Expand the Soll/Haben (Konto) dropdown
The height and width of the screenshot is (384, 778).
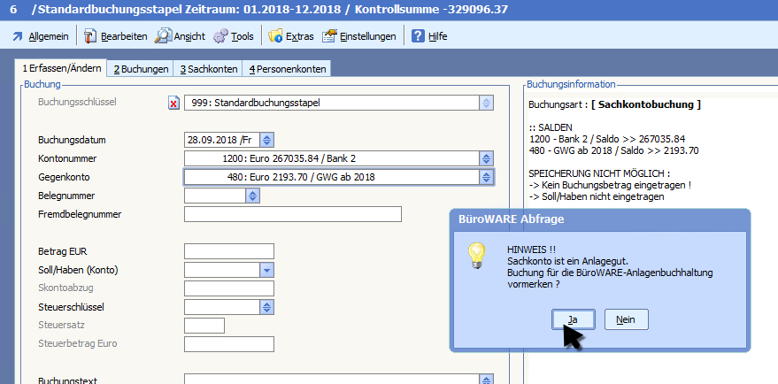pos(266,270)
